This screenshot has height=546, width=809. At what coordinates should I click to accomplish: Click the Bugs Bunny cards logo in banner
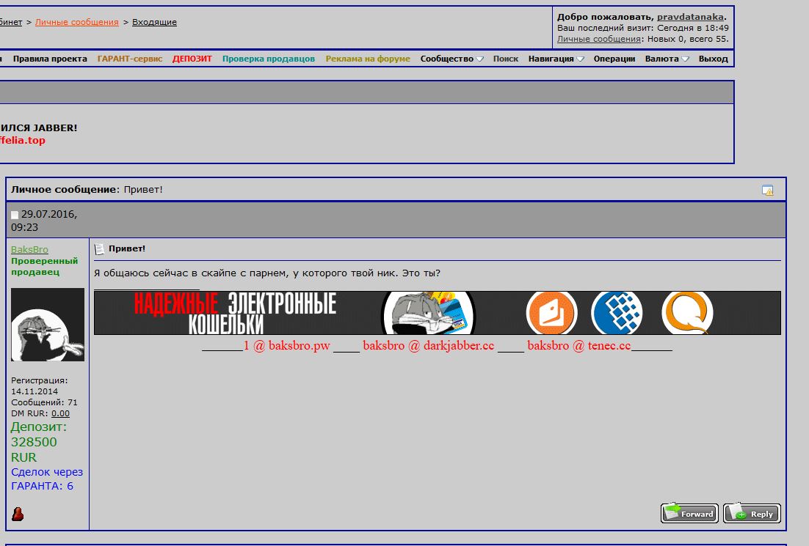pyautogui.click(x=428, y=313)
